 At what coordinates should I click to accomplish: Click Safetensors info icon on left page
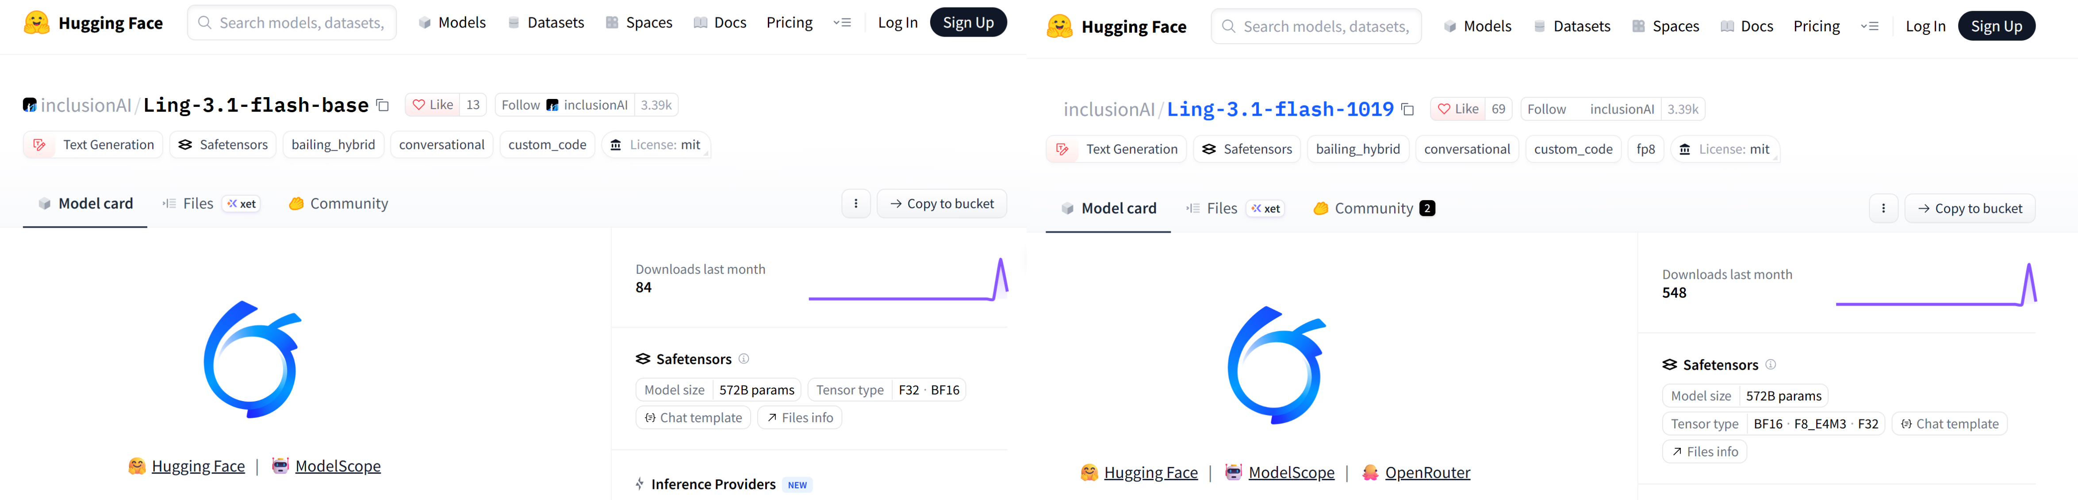pos(744,359)
